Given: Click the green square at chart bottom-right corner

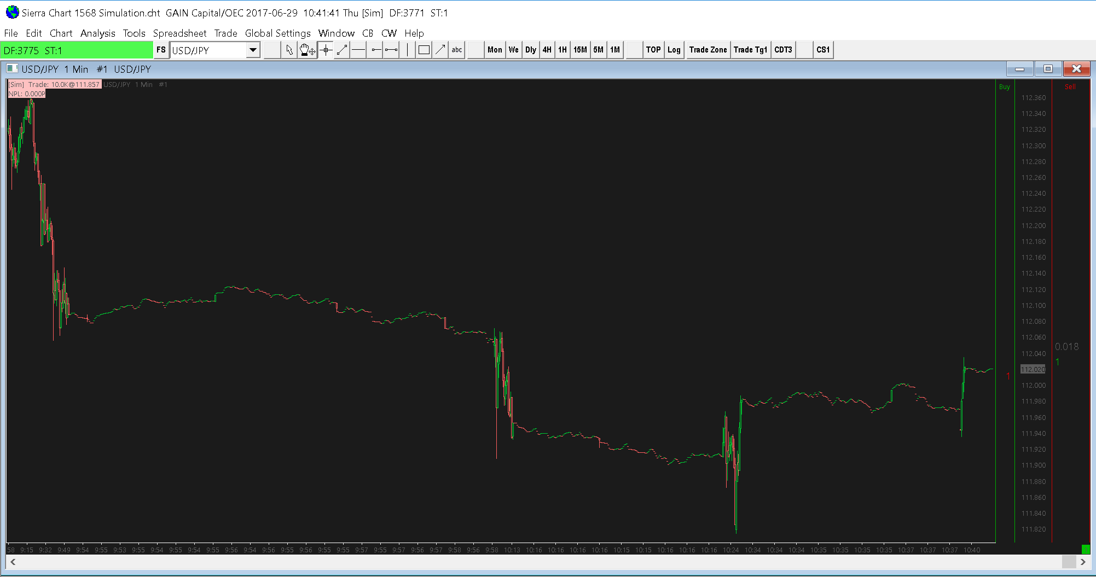Looking at the screenshot, I should 1086,549.
